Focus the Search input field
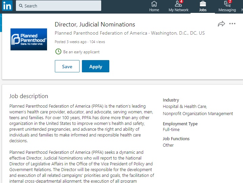The width and height of the screenshot is (243, 183). tap(59, 6)
